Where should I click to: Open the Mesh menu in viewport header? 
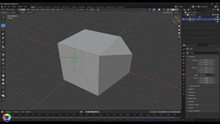coord(42,10)
